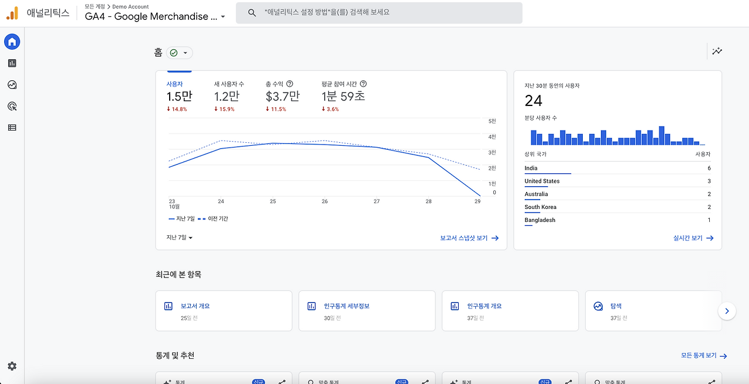The image size is (749, 384).
Task: Select the Home icon in left sidebar
Action: click(12, 42)
